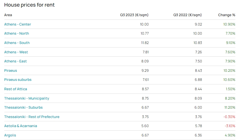Select Q3 2023 price 10.77 for Athens - North
The image size is (244, 140).
pos(145,34)
